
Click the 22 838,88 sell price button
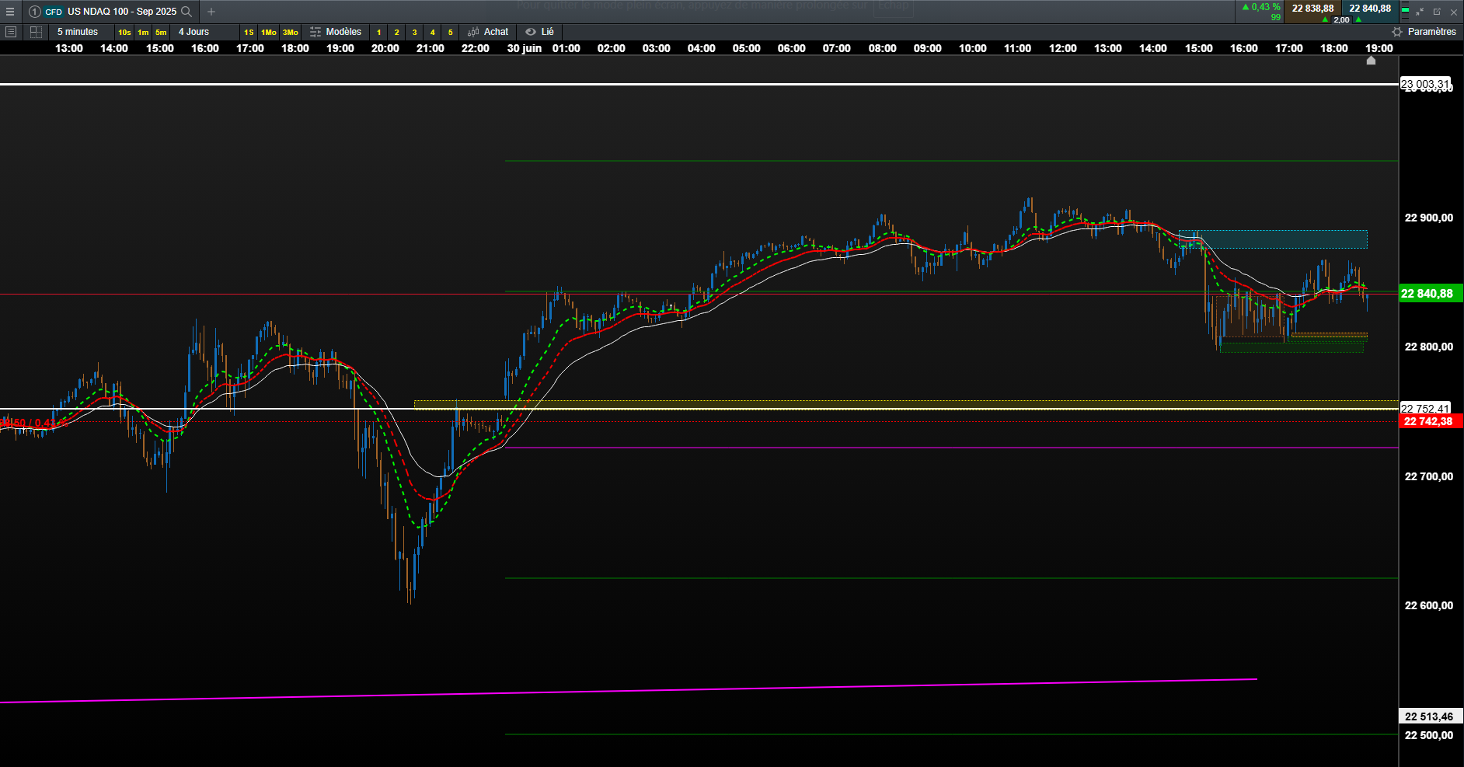[1312, 9]
